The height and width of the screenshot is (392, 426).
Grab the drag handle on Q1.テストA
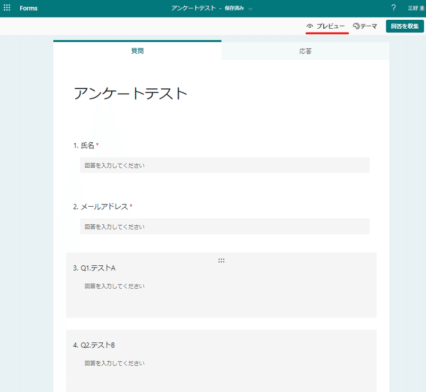point(221,260)
